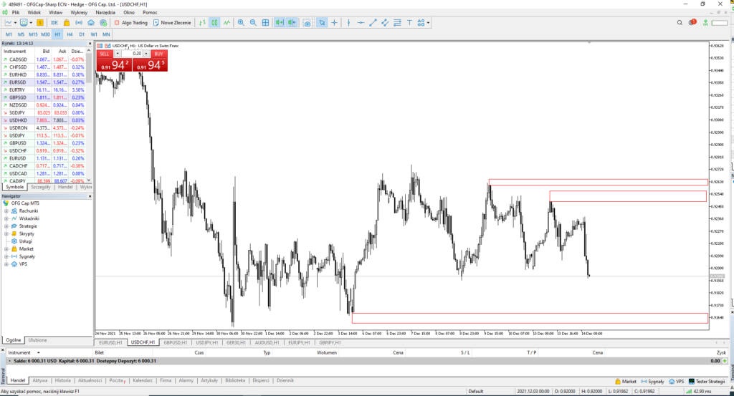Switch timeframe to H4

click(70, 34)
